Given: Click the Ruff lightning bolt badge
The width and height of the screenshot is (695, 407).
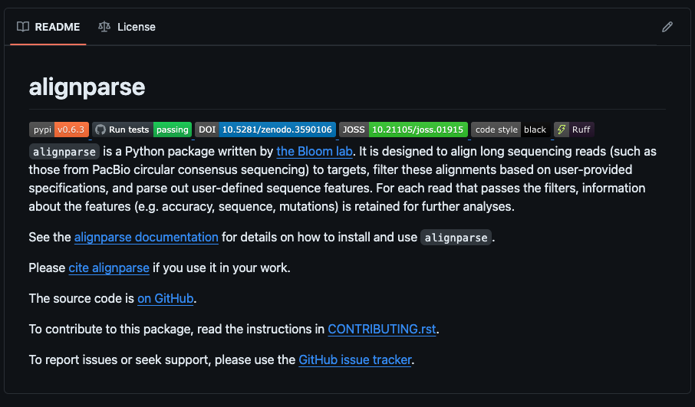Looking at the screenshot, I should click(x=574, y=130).
